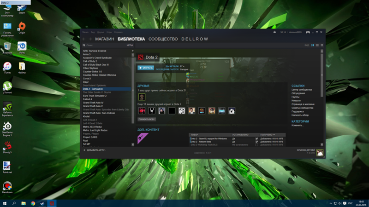Open iTunes desktop shortcut

click(7, 68)
